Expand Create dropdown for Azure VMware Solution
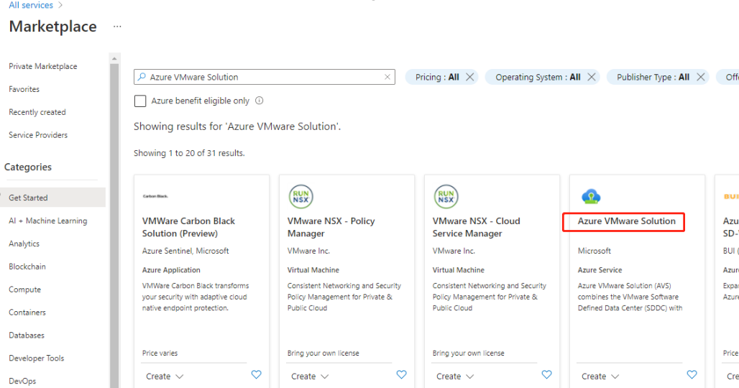 (x=600, y=377)
